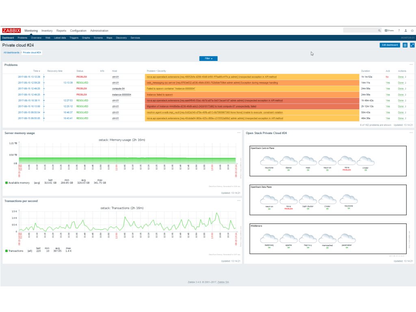Click the rabbitmq cloud in Middleware map
The height and width of the screenshot is (312, 416).
[x=269, y=240]
